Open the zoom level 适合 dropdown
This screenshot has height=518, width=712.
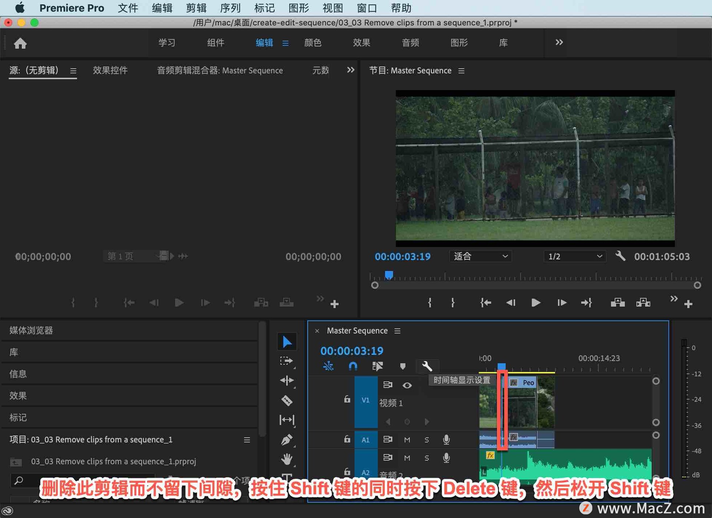pos(480,256)
